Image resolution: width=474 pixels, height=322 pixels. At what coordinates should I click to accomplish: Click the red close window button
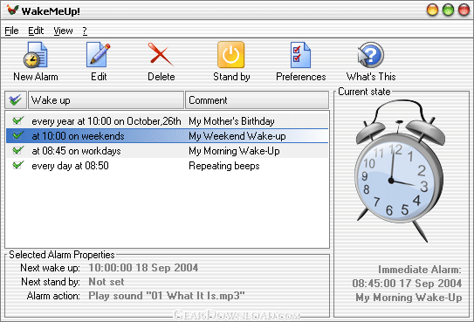[x=464, y=10]
